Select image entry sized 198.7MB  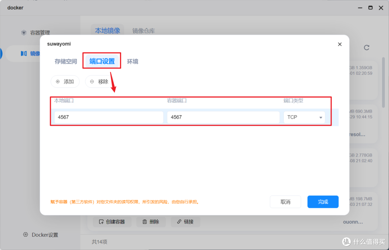pyautogui.click(x=363, y=211)
